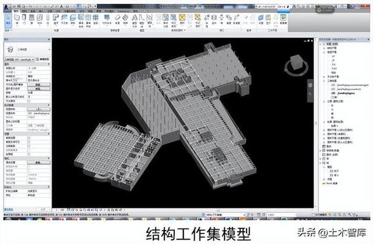Select the Curtain System tool

(x=81, y=20)
